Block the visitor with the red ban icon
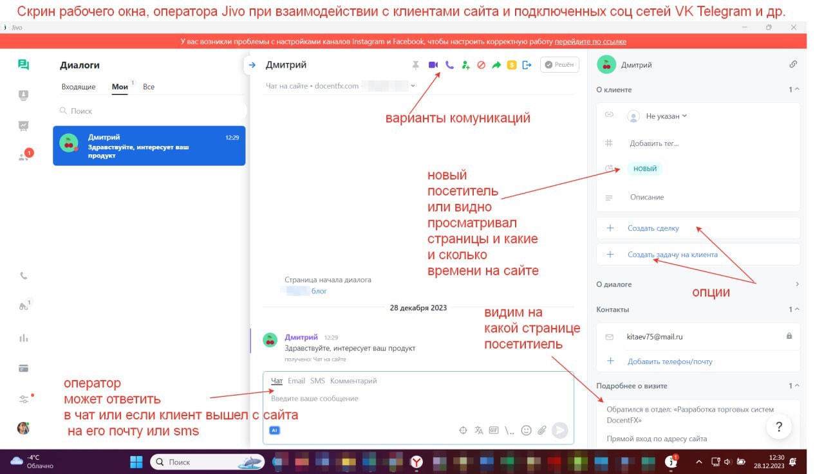The width and height of the screenshot is (824, 474). [x=481, y=65]
